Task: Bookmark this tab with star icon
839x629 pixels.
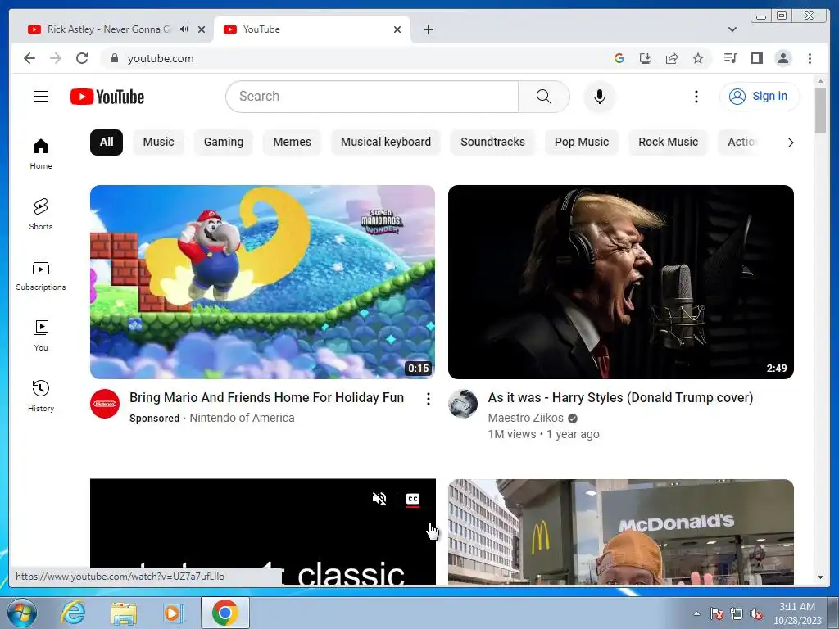Action: [x=698, y=58]
